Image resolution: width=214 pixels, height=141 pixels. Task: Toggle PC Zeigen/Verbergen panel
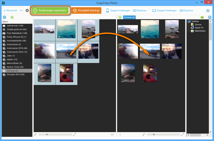click(x=165, y=11)
